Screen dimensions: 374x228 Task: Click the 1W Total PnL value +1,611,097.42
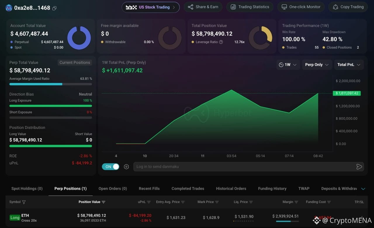[x=122, y=70]
